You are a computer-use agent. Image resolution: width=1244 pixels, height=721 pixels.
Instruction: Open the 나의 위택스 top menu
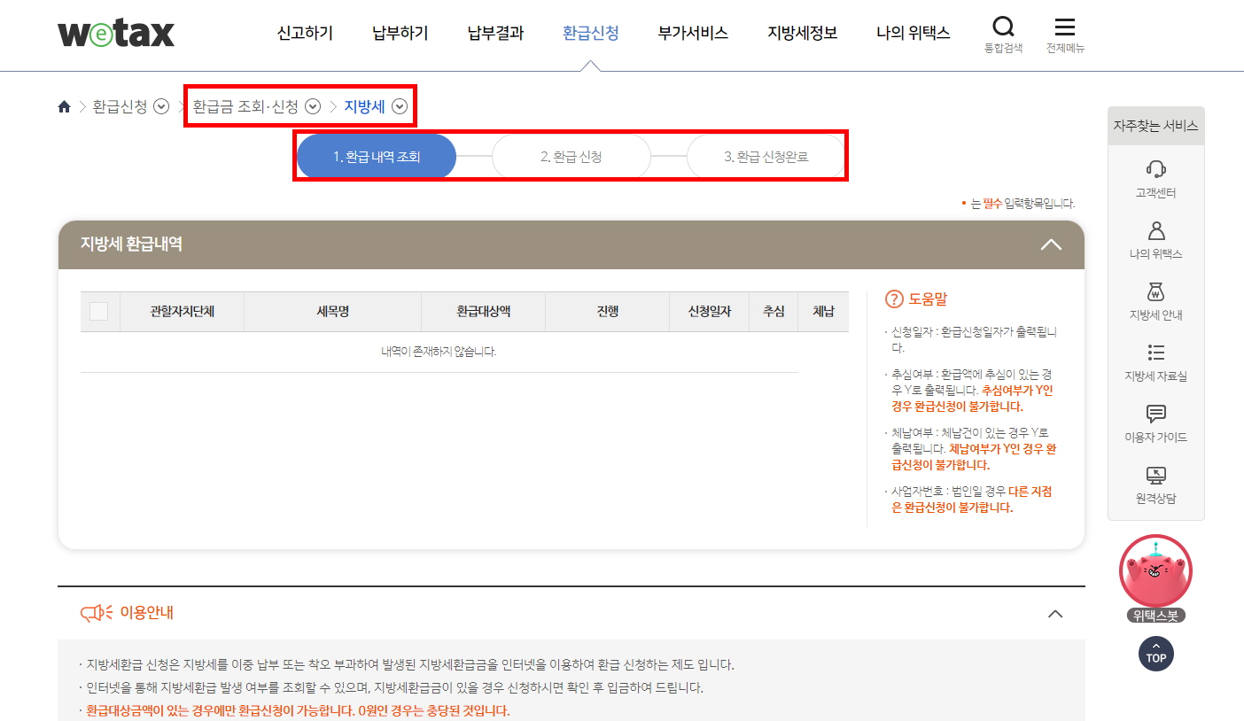(x=914, y=34)
